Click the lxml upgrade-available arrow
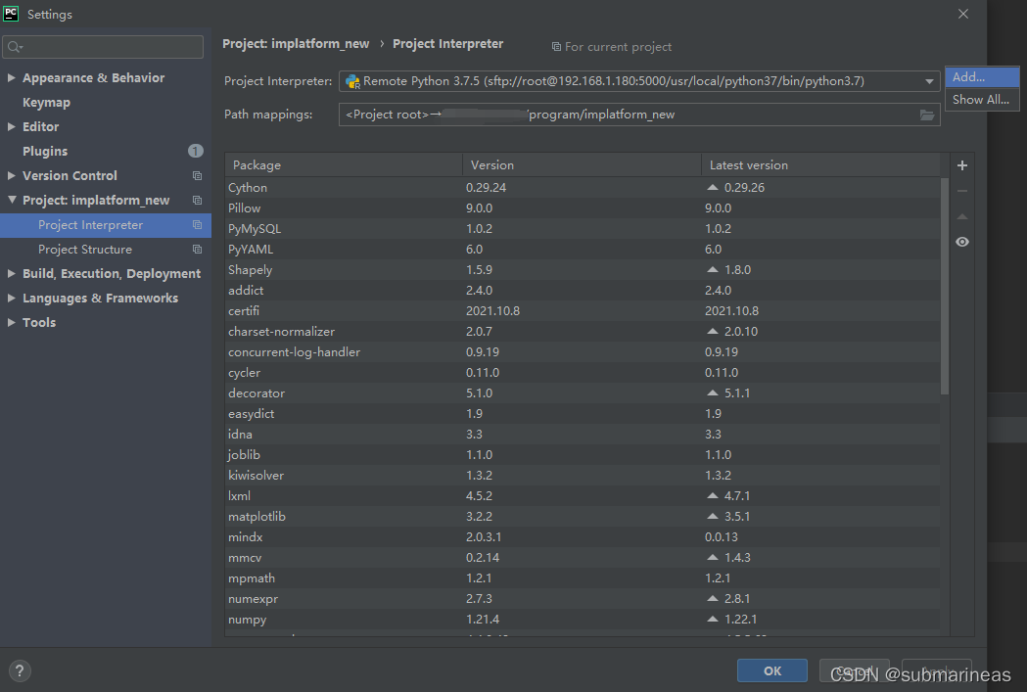The width and height of the screenshot is (1027, 692). pyautogui.click(x=713, y=495)
